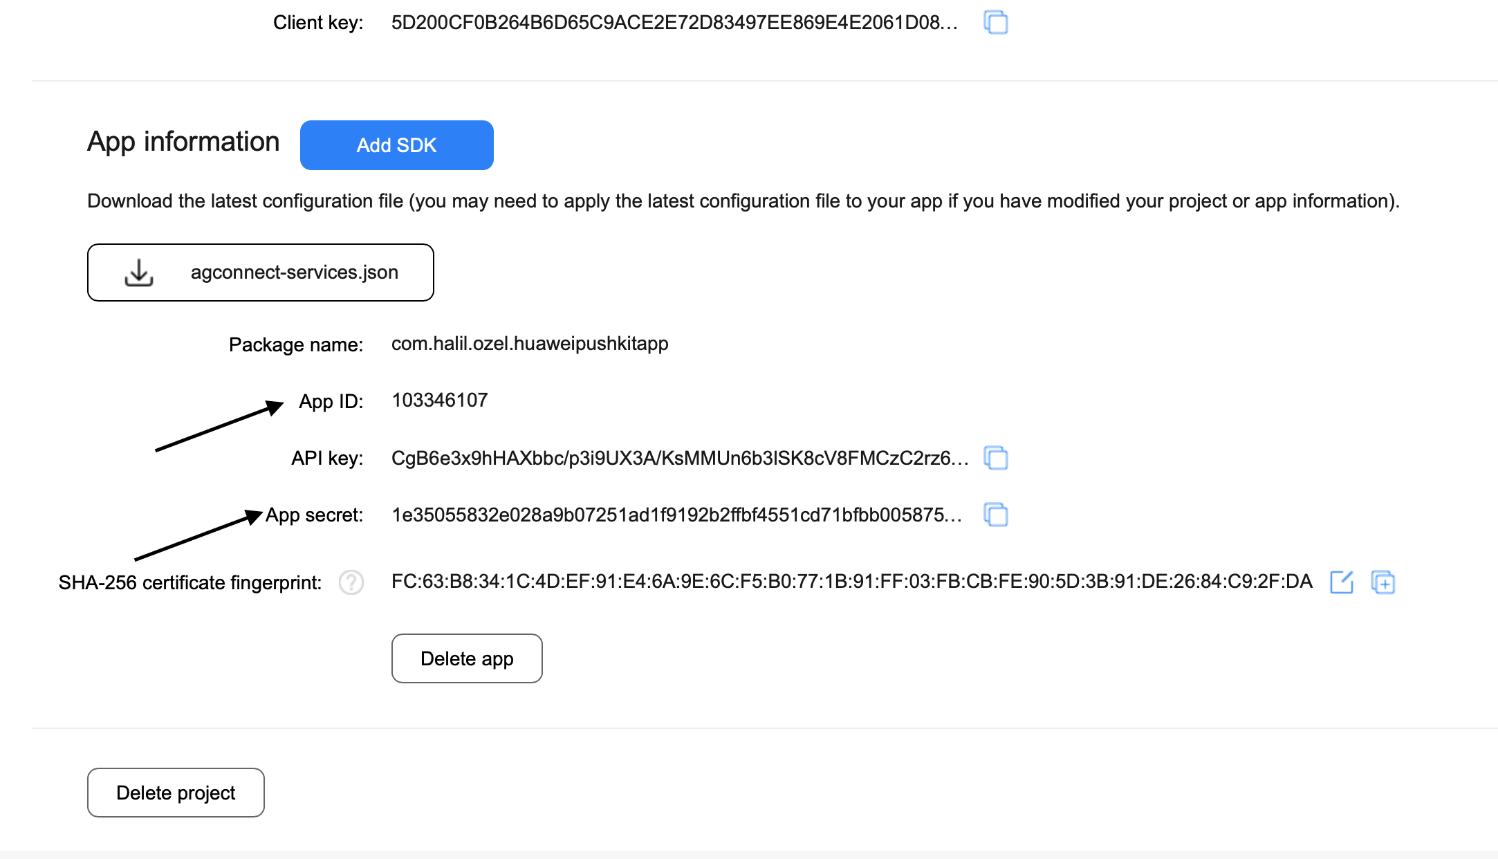Click the Delete project button
This screenshot has width=1498, height=859.
pyautogui.click(x=176, y=793)
